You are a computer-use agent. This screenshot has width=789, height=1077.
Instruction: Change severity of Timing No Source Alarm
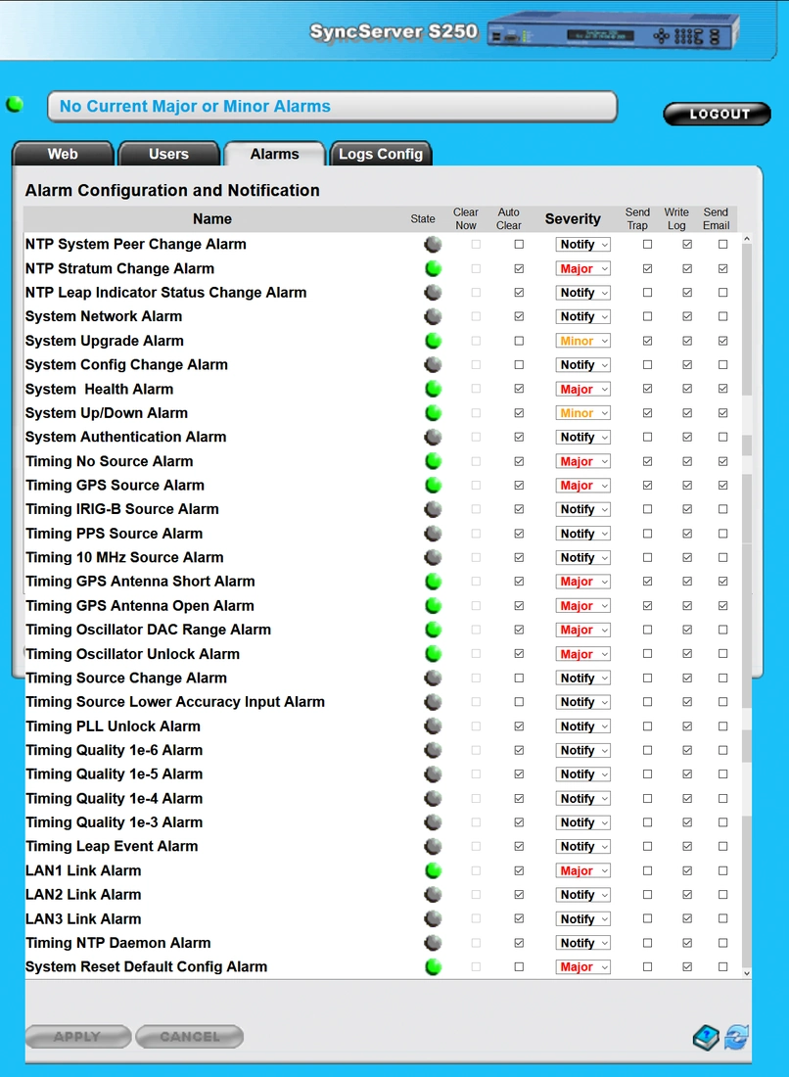583,461
